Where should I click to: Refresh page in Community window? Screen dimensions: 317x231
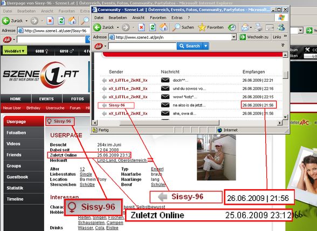pyautogui.click(x=153, y=27)
